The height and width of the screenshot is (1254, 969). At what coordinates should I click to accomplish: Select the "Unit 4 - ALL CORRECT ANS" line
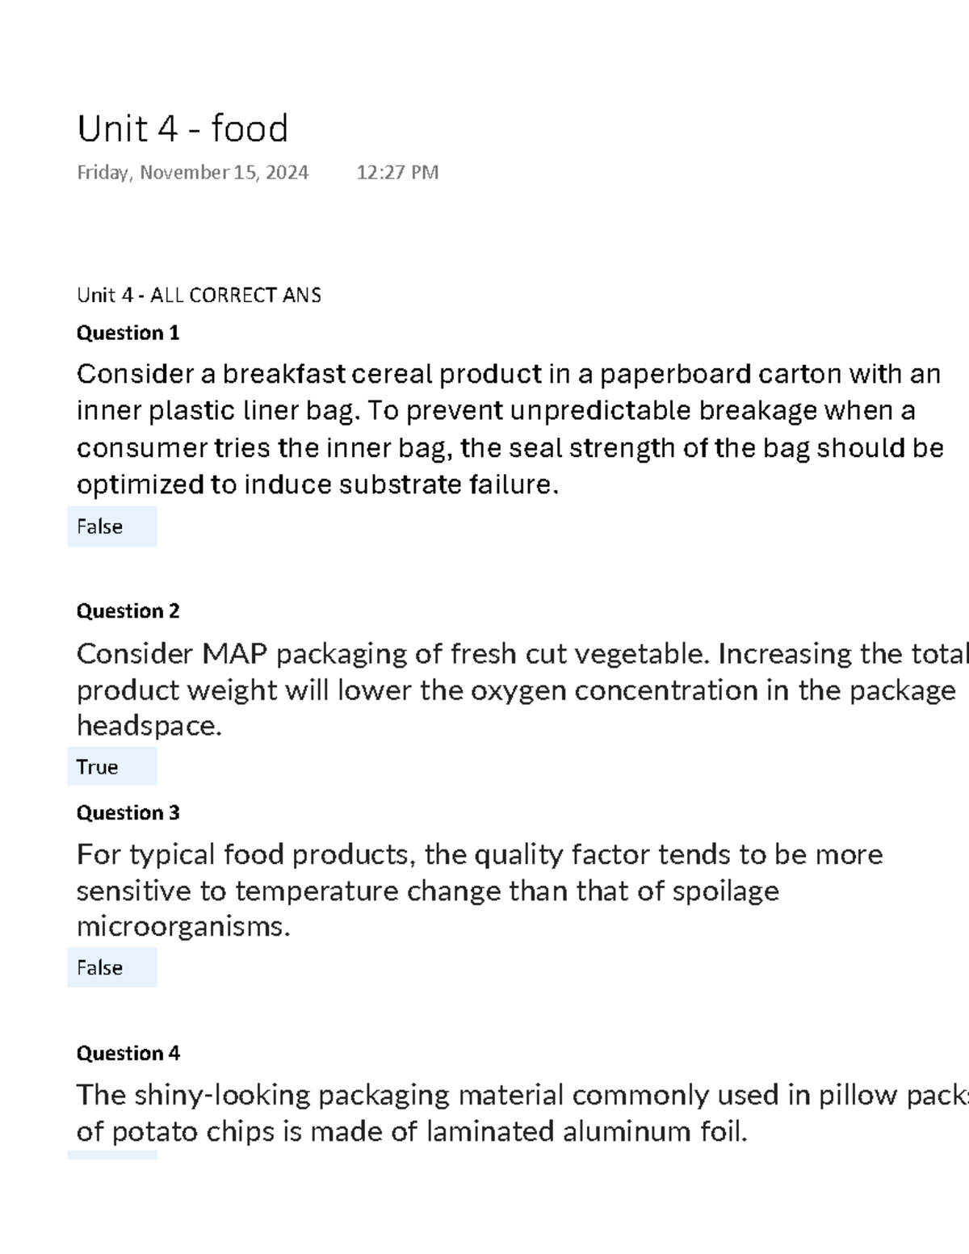[x=199, y=296]
